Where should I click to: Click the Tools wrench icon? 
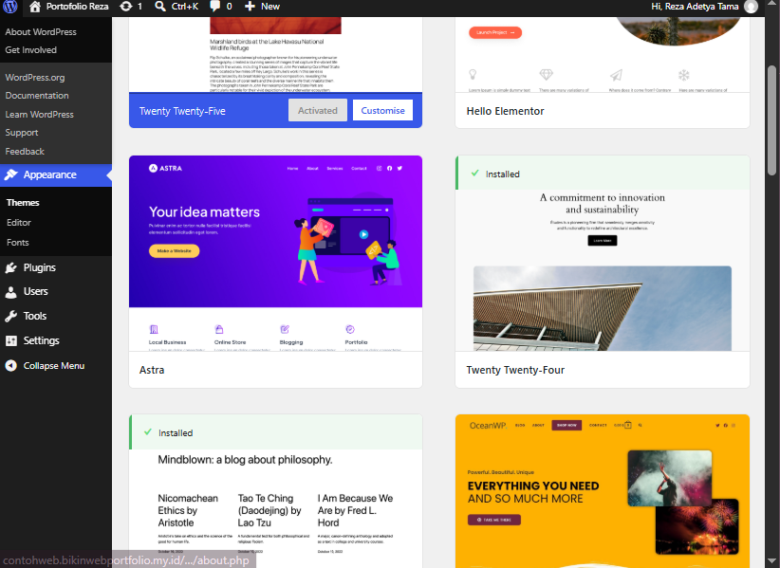coord(11,316)
